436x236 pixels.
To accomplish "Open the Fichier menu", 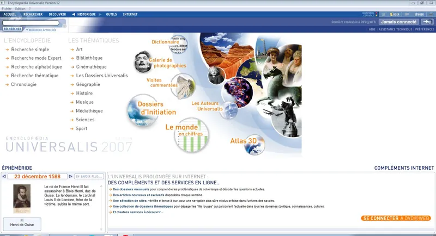I will pos(7,9).
